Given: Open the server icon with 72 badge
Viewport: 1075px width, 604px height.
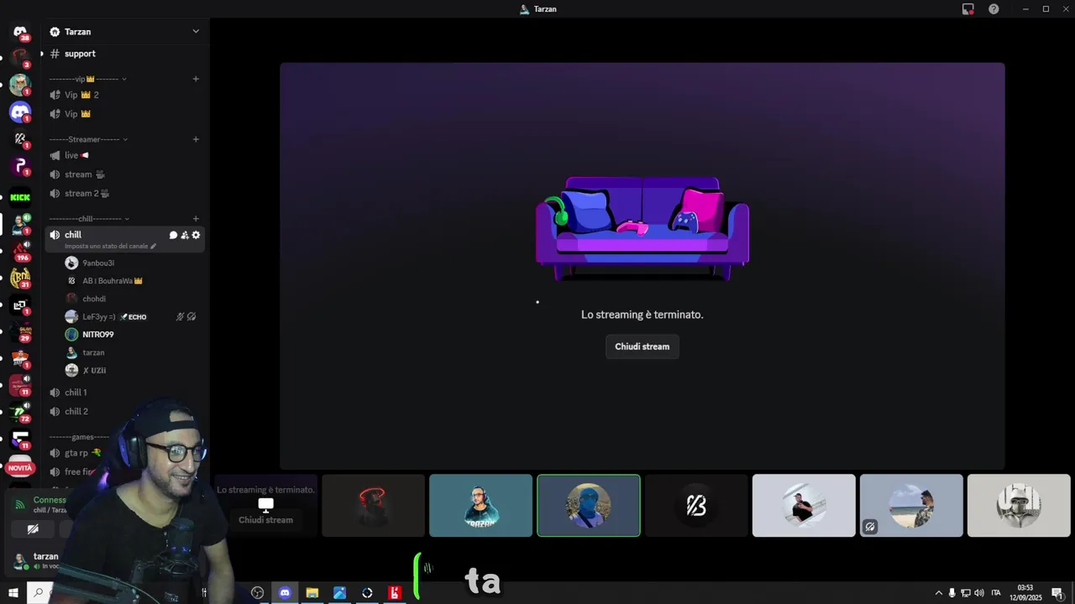Looking at the screenshot, I should pos(20,412).
